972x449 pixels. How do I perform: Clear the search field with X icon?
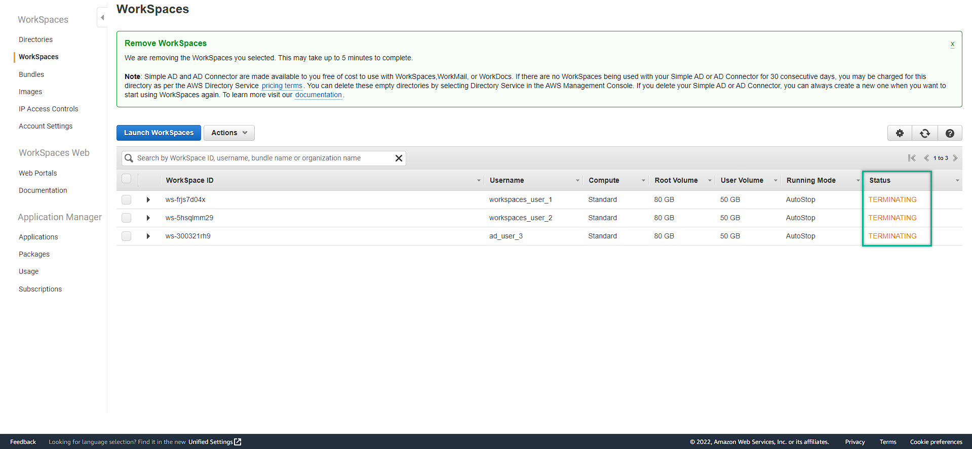coord(399,158)
